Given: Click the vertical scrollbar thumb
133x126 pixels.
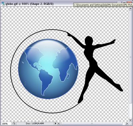Looking at the screenshot, I should coord(131,57).
